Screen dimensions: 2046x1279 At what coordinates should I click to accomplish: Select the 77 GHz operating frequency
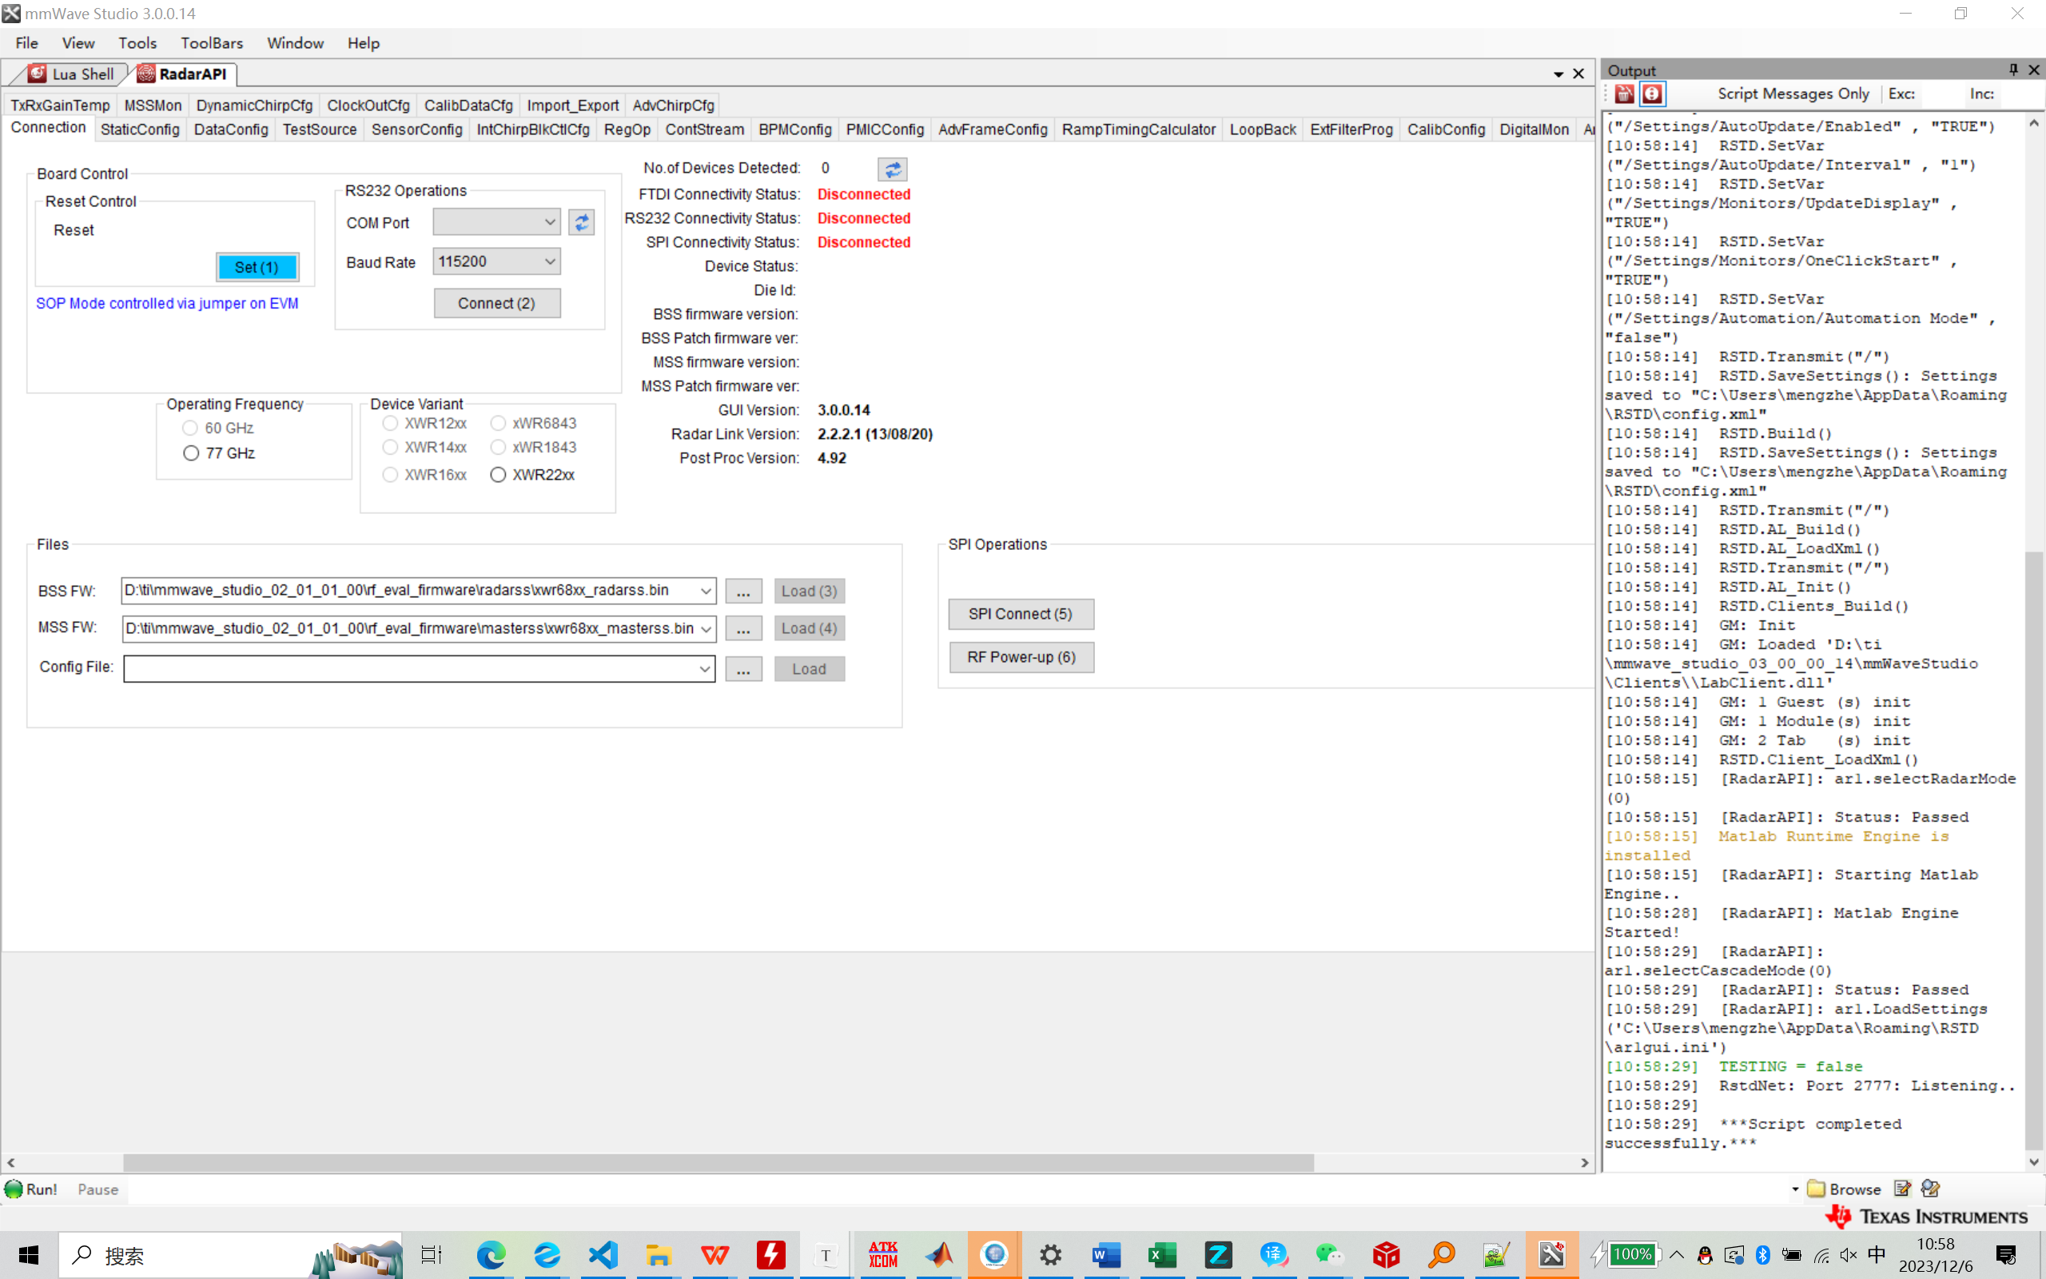(x=191, y=453)
